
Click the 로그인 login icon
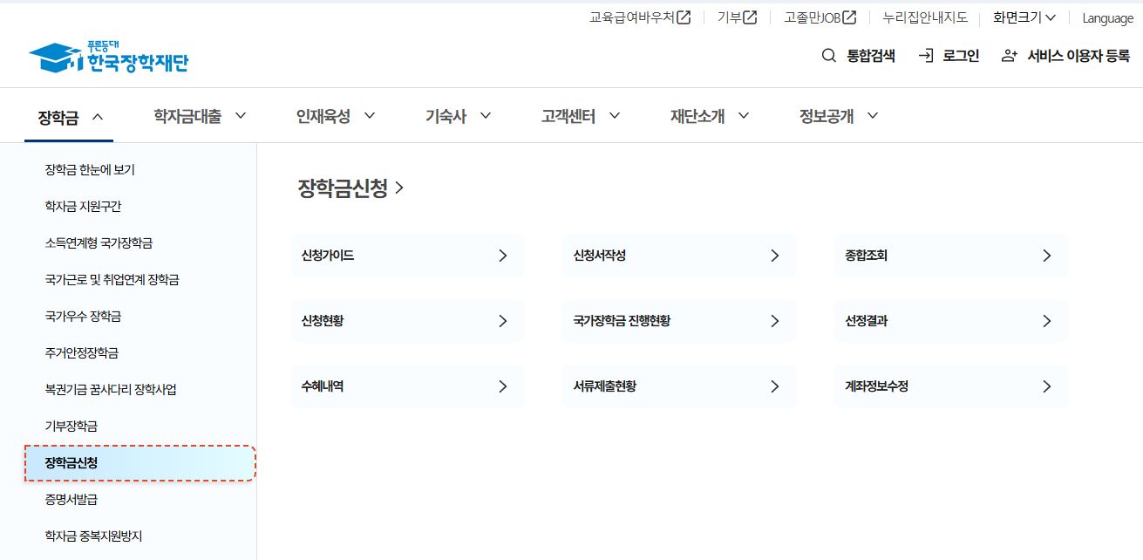(924, 55)
